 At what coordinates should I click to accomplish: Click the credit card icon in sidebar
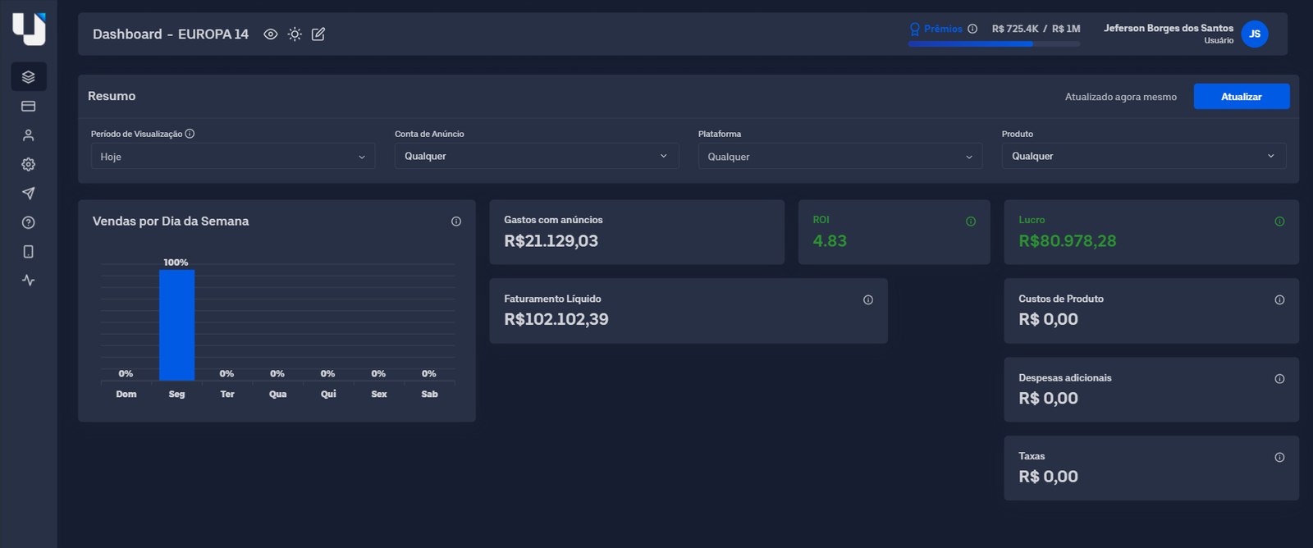click(x=29, y=106)
